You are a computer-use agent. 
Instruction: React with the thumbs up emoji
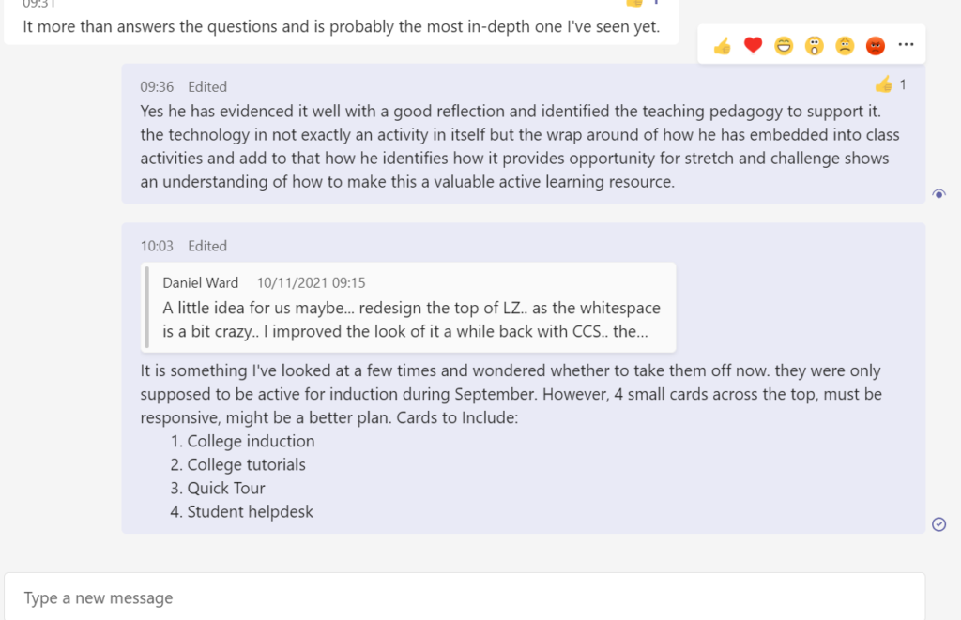click(x=722, y=45)
